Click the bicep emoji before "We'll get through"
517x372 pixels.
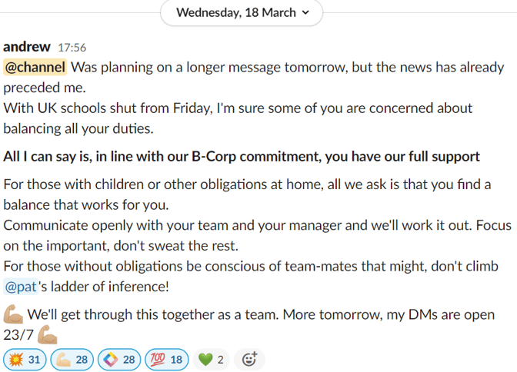click(13, 314)
